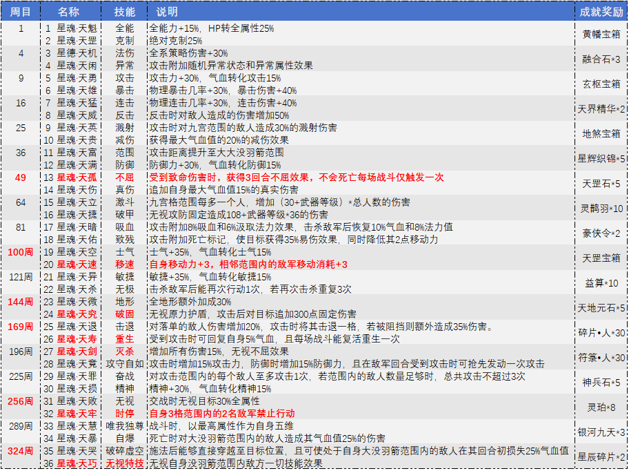Screen dimensions: 629x471
Task: Click the red 星魂·天孤 name cell
Action: pos(77,177)
